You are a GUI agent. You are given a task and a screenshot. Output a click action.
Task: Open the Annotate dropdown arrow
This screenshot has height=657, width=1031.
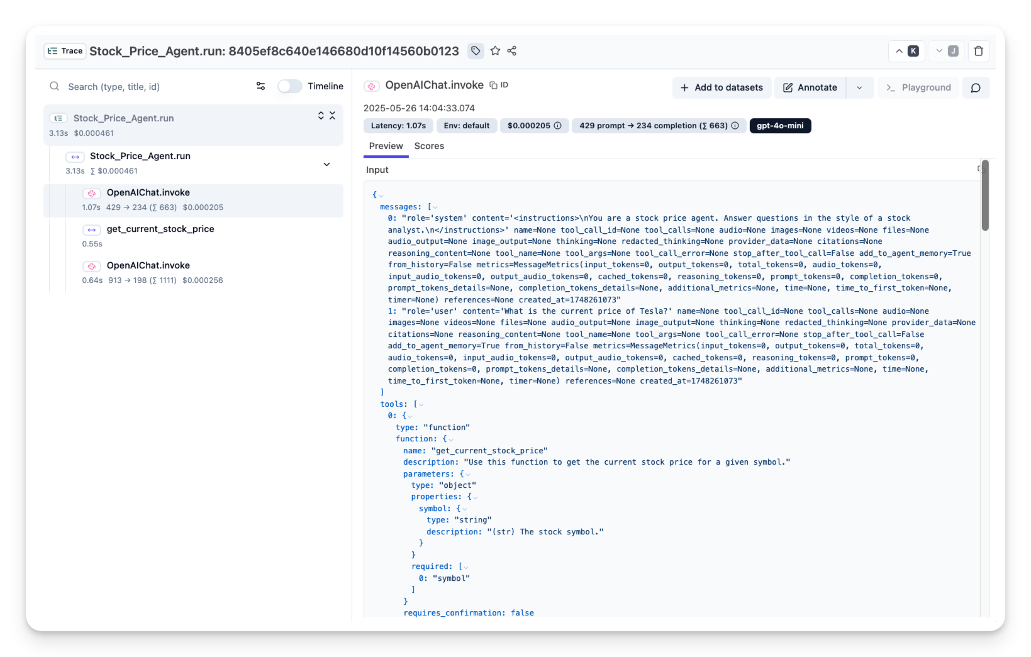pos(859,87)
